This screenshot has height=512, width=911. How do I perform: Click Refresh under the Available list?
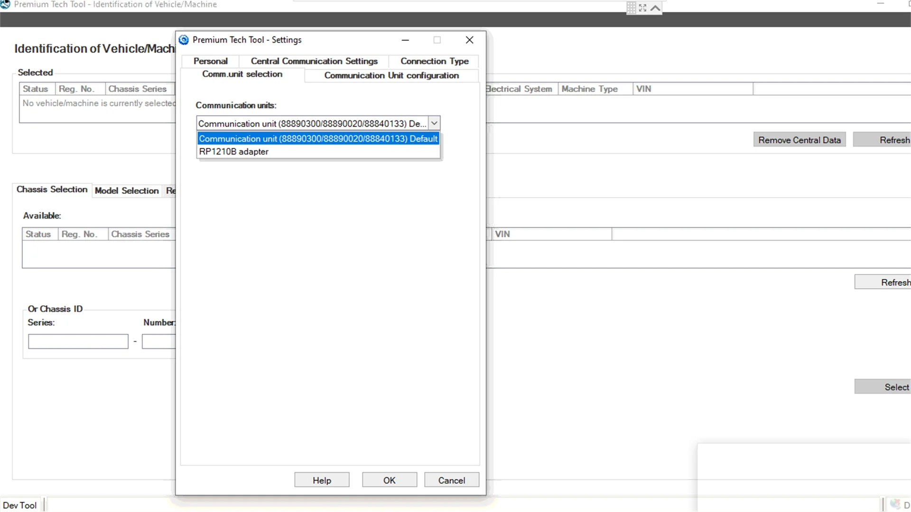[883, 282]
